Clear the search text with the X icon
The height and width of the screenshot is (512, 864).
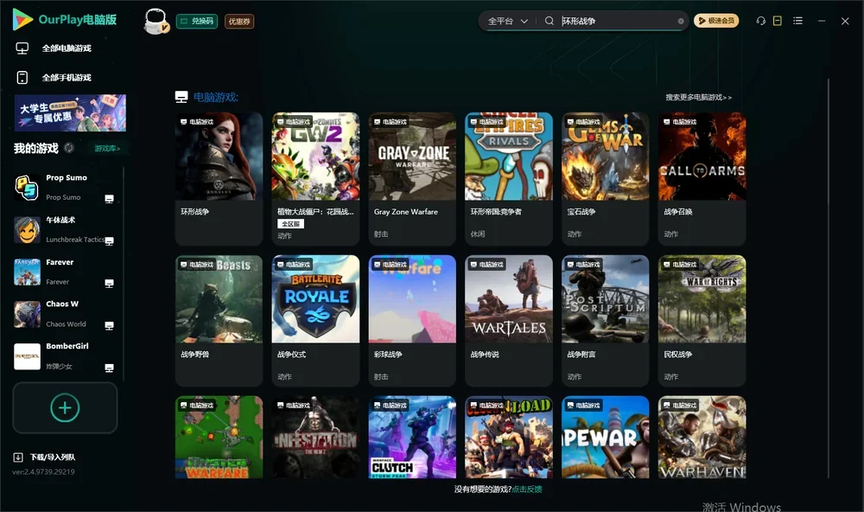(681, 21)
